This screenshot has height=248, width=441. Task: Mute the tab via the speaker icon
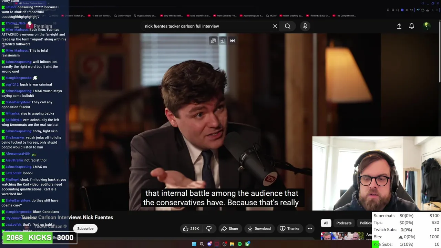[418, 10]
